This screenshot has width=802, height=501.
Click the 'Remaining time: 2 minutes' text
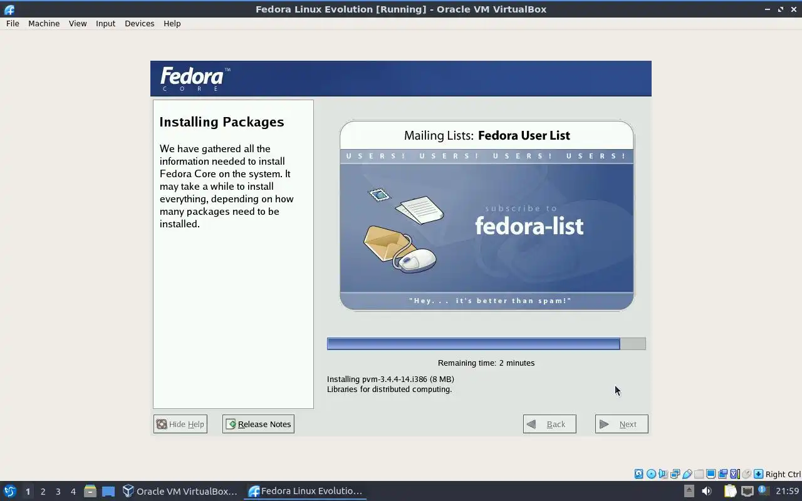(486, 363)
